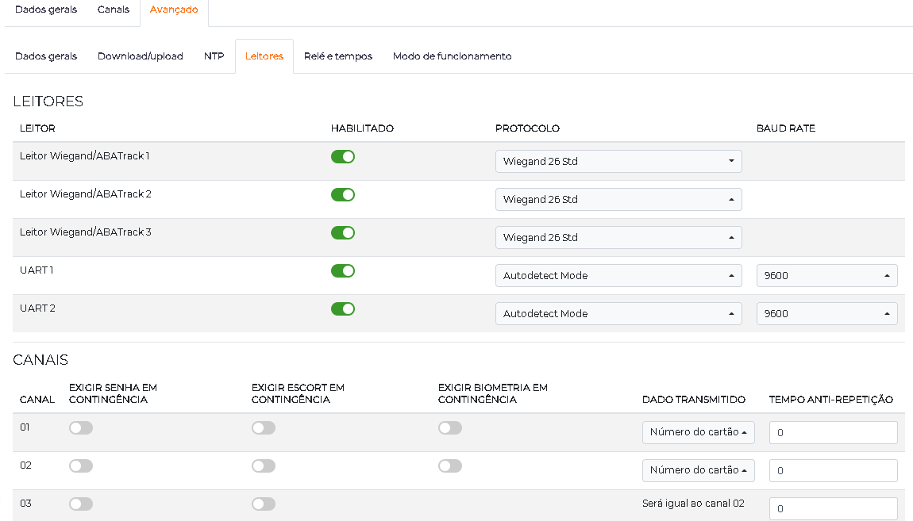Viewport: 913px width, 521px height.
Task: Open protocolo dropdown for ABATrack 3
Action: pos(618,237)
